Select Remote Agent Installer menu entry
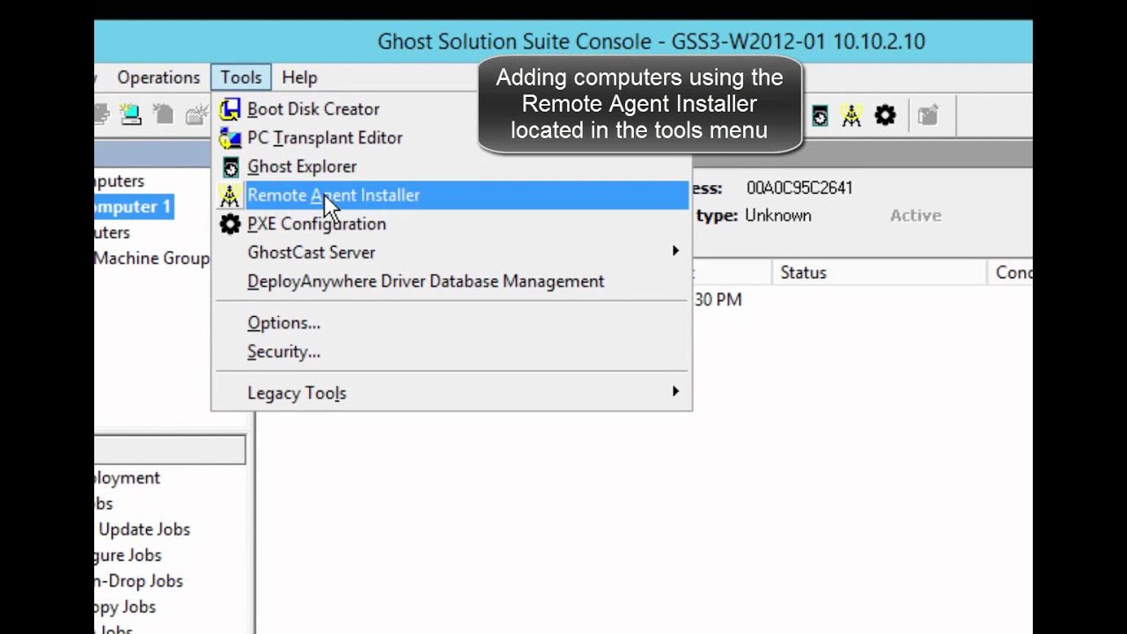The width and height of the screenshot is (1127, 634). point(333,195)
